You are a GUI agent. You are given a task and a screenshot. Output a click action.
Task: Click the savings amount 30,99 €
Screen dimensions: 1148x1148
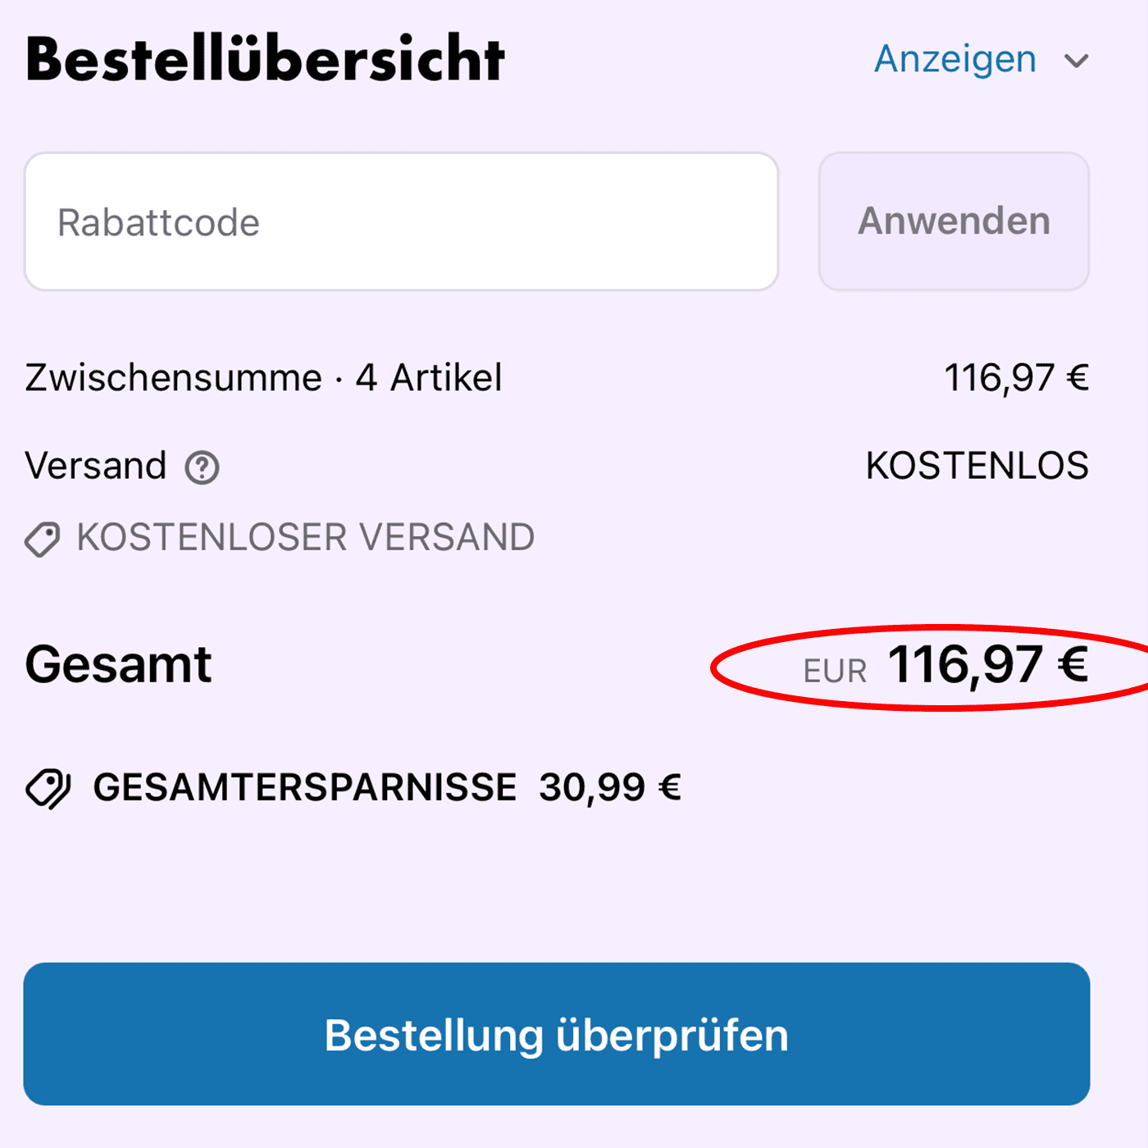tap(610, 787)
